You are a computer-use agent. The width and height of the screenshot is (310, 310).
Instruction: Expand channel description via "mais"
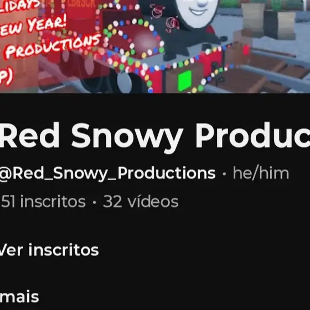tap(19, 297)
